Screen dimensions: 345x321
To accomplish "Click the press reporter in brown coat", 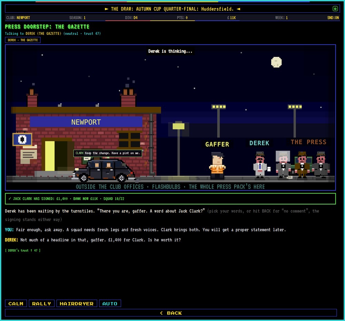I will click(x=302, y=164).
